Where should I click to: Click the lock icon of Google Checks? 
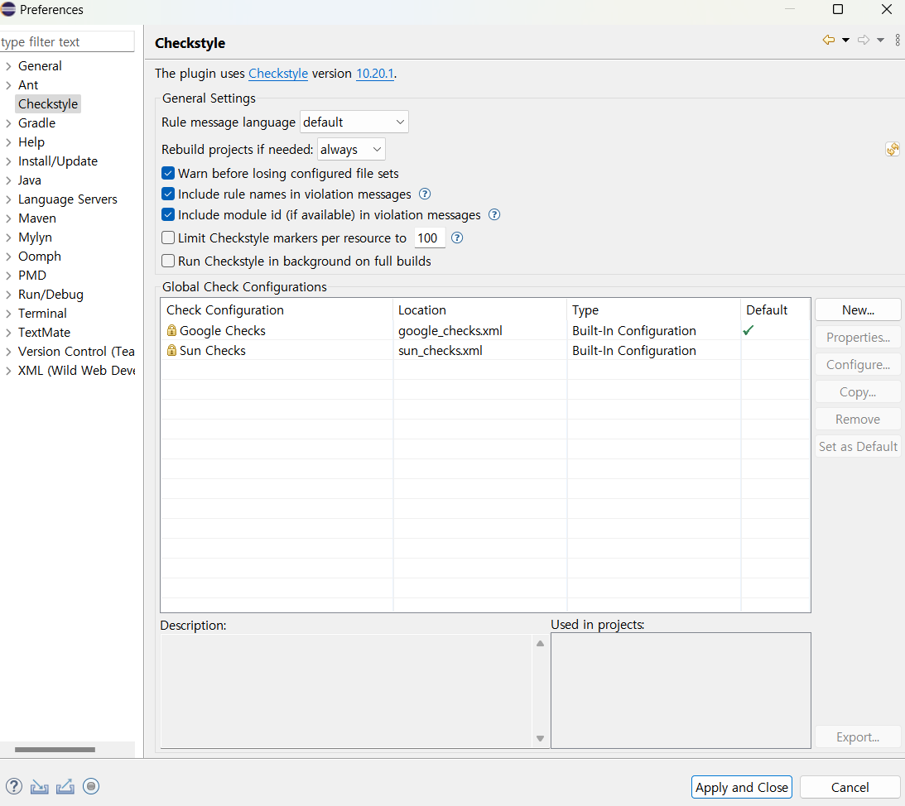click(171, 330)
